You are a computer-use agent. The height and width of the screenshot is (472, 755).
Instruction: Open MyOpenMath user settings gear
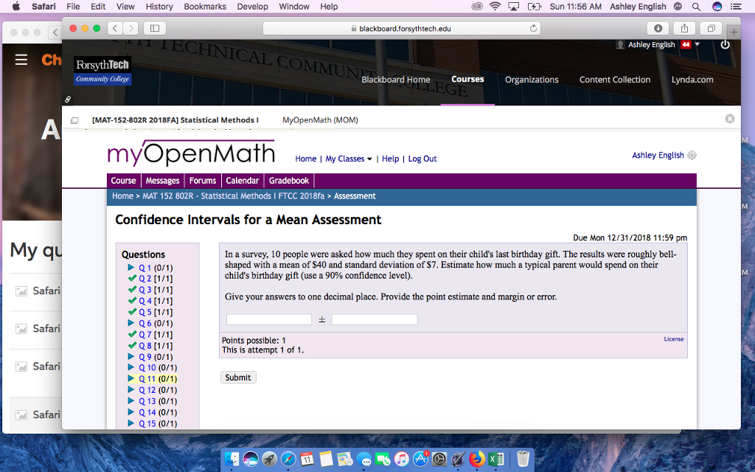692,155
